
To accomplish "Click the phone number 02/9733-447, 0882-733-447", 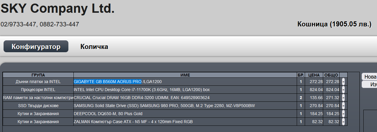I will pyautogui.click(x=40, y=24).
